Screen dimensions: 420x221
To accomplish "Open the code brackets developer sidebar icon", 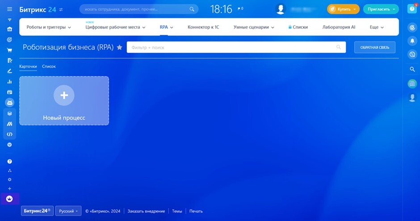I will 9,134.
